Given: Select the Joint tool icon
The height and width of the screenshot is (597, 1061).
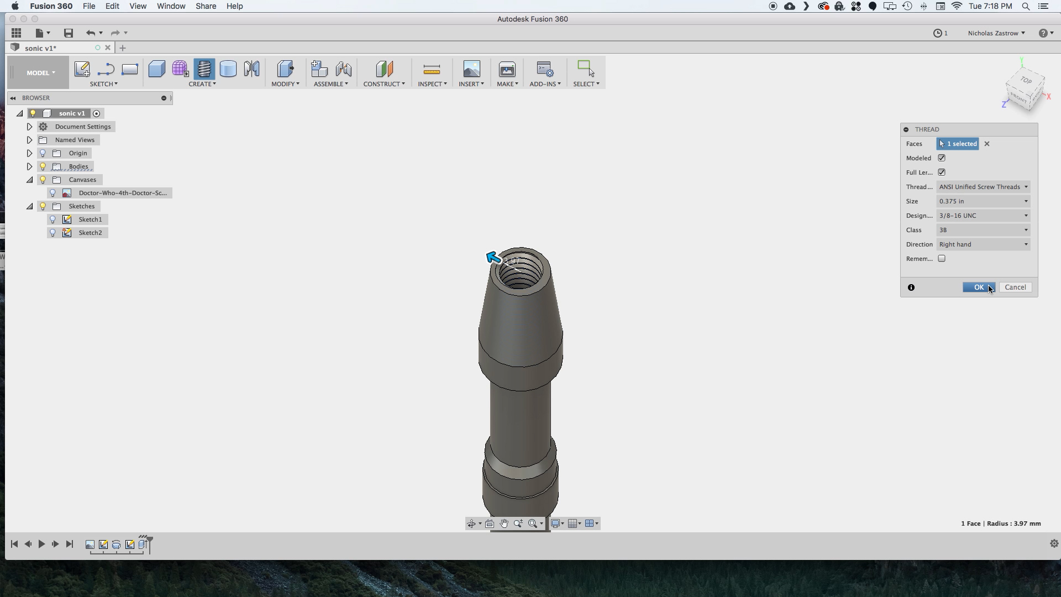Looking at the screenshot, I should tap(343, 69).
